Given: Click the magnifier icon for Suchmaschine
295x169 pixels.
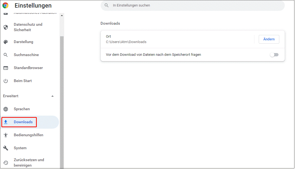Looking at the screenshot, I should [x=6, y=55].
